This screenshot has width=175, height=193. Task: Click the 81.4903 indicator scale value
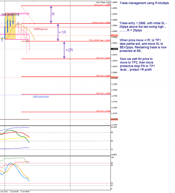pos(114,127)
